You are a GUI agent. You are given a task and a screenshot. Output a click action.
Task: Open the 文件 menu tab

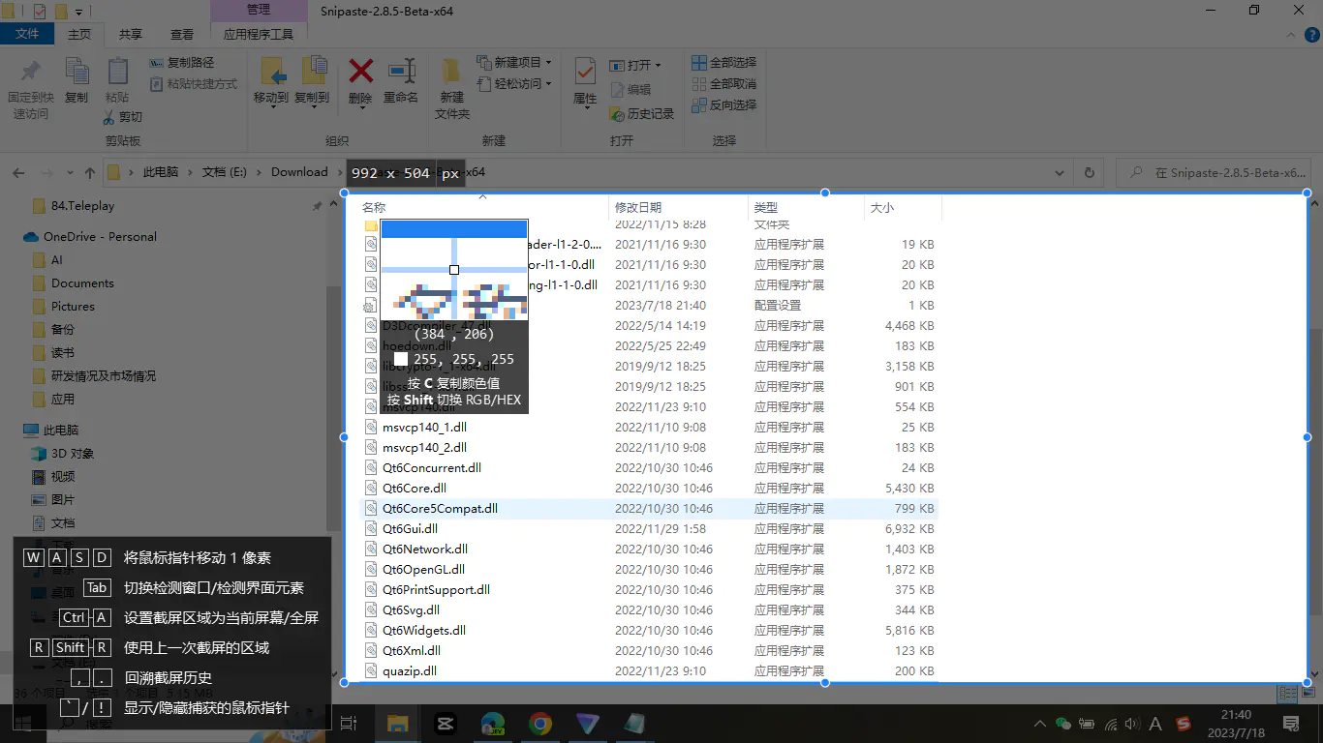point(27,34)
